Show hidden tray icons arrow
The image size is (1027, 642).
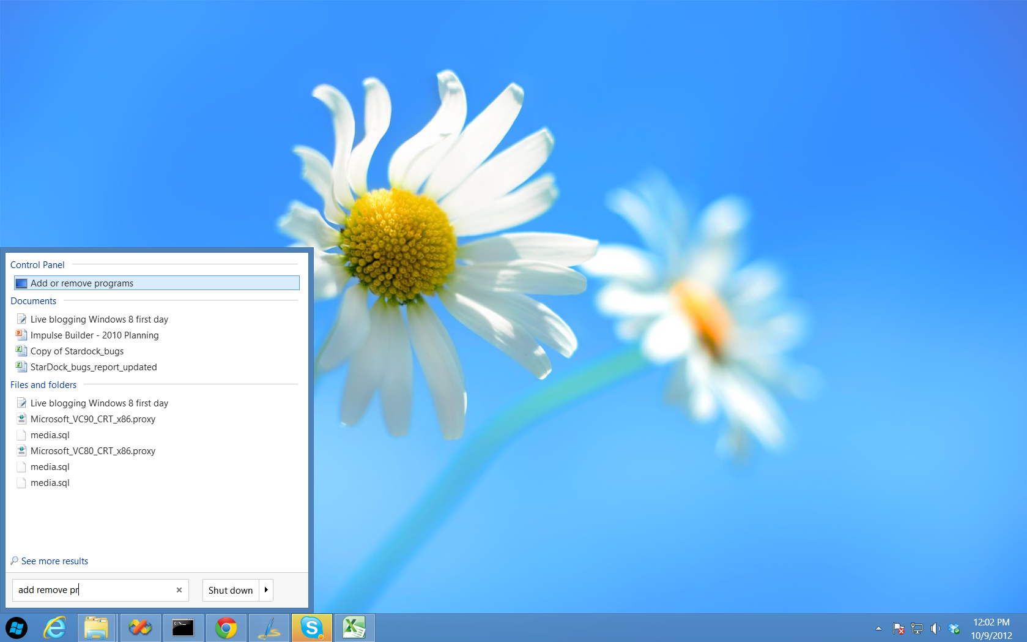click(879, 629)
